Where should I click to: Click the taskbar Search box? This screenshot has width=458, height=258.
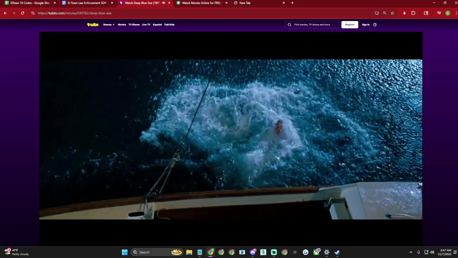point(157,252)
